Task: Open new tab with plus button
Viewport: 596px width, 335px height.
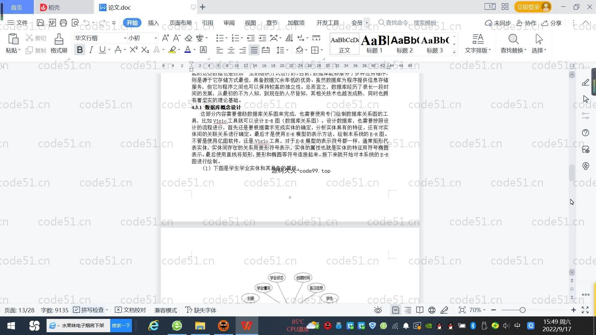Action: tap(202, 7)
